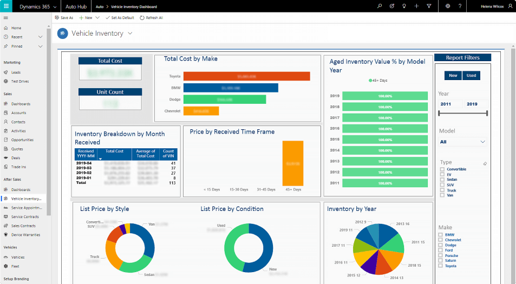
Task: Click Refresh All command
Action: pyautogui.click(x=152, y=18)
